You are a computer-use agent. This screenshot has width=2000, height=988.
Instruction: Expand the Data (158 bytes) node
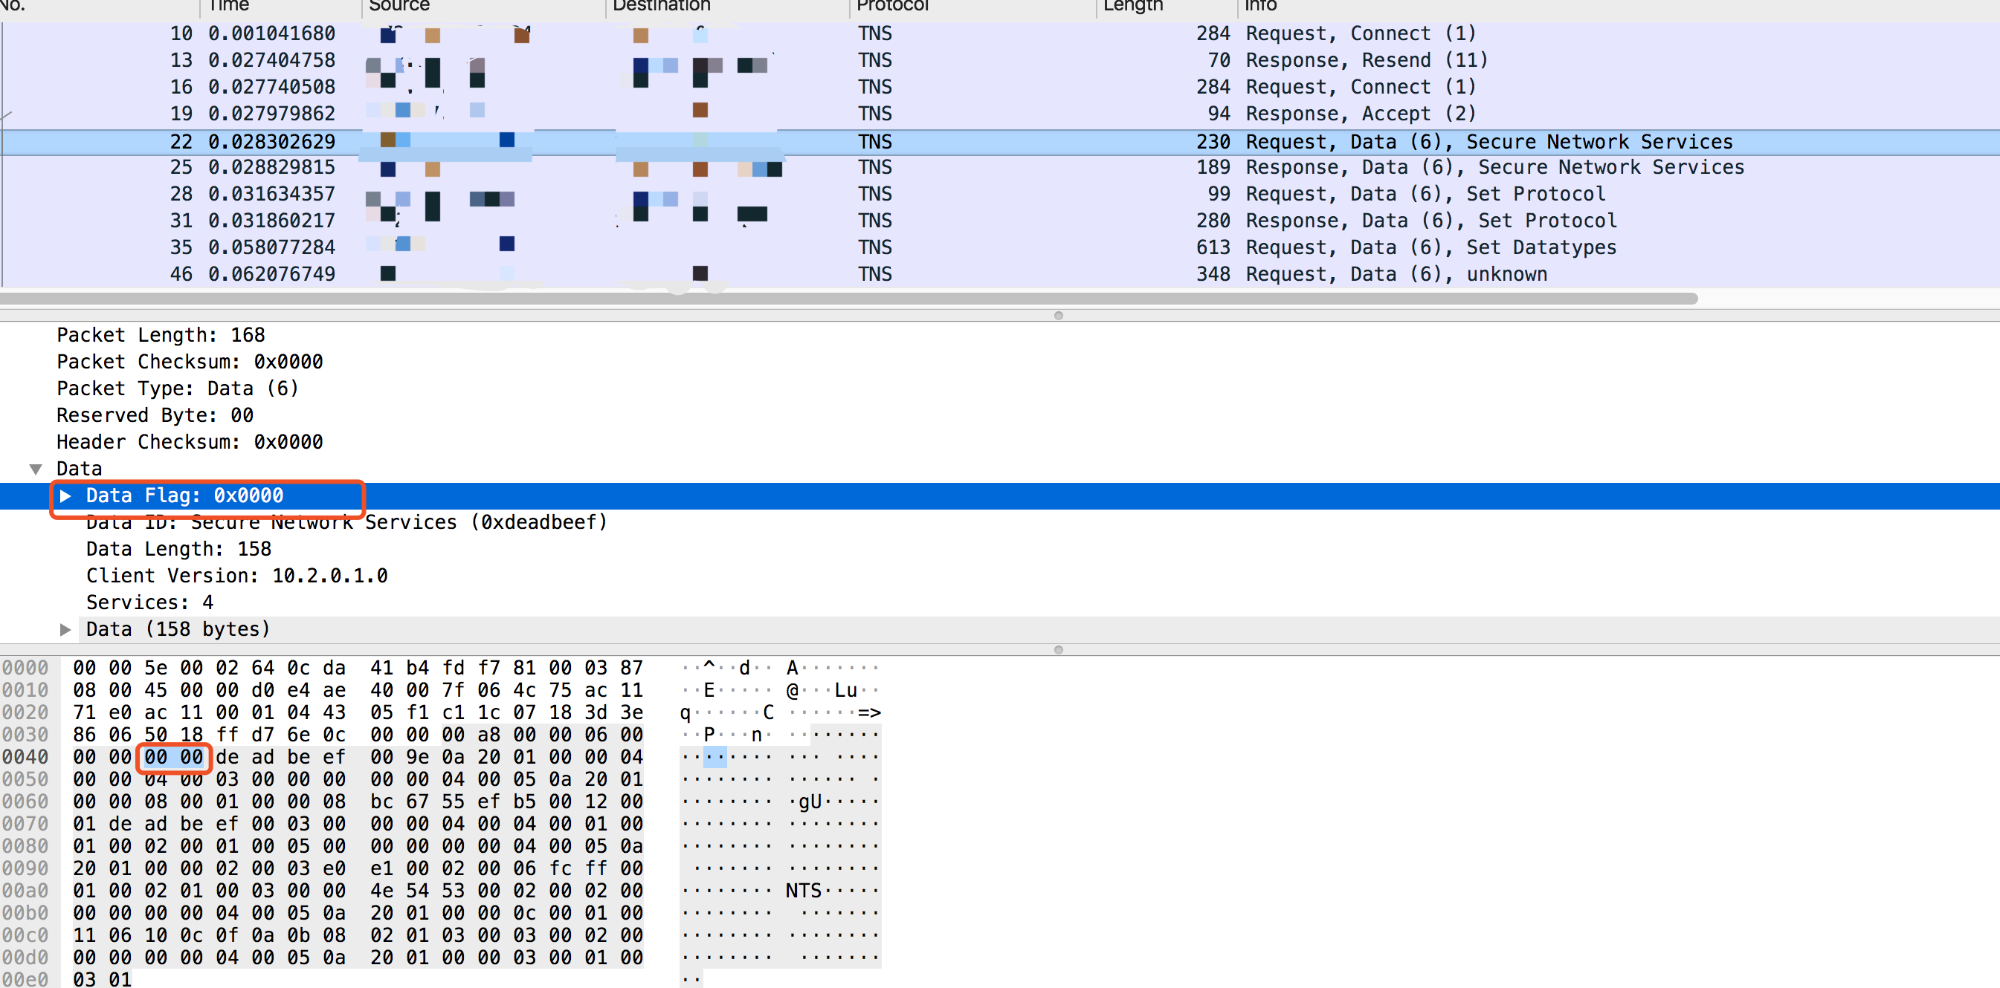pyautogui.click(x=66, y=630)
